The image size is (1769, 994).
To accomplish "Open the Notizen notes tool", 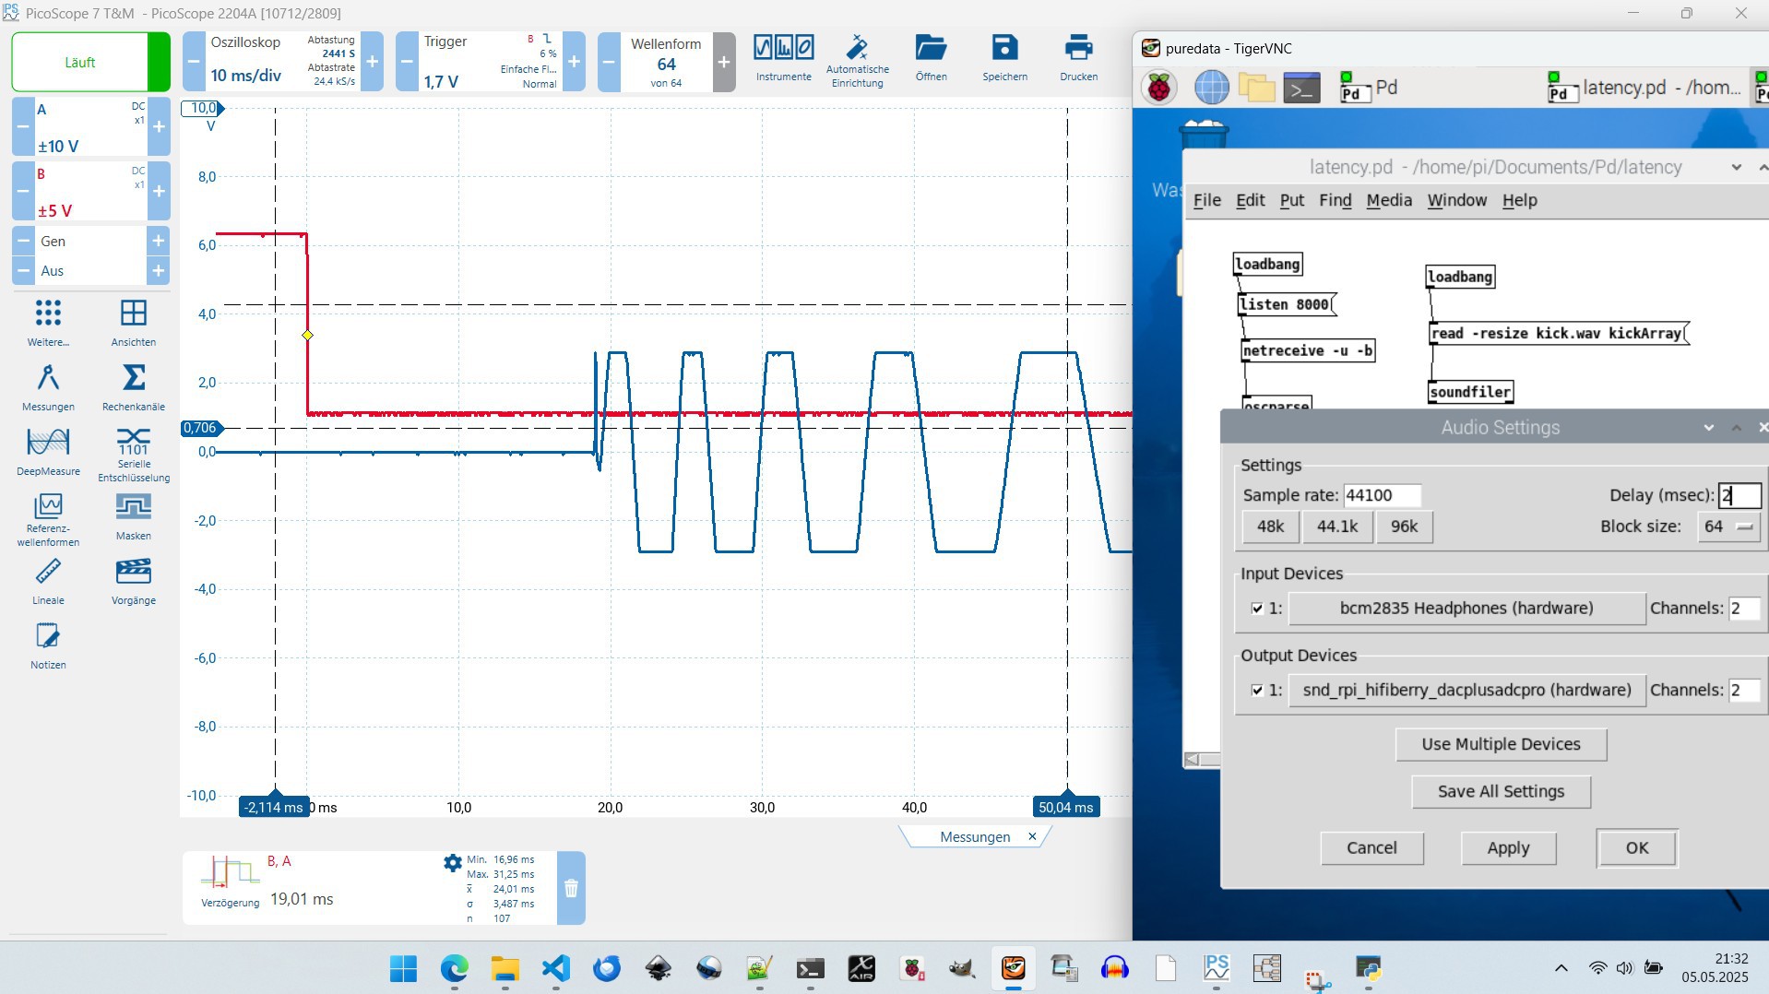I will pyautogui.click(x=48, y=645).
